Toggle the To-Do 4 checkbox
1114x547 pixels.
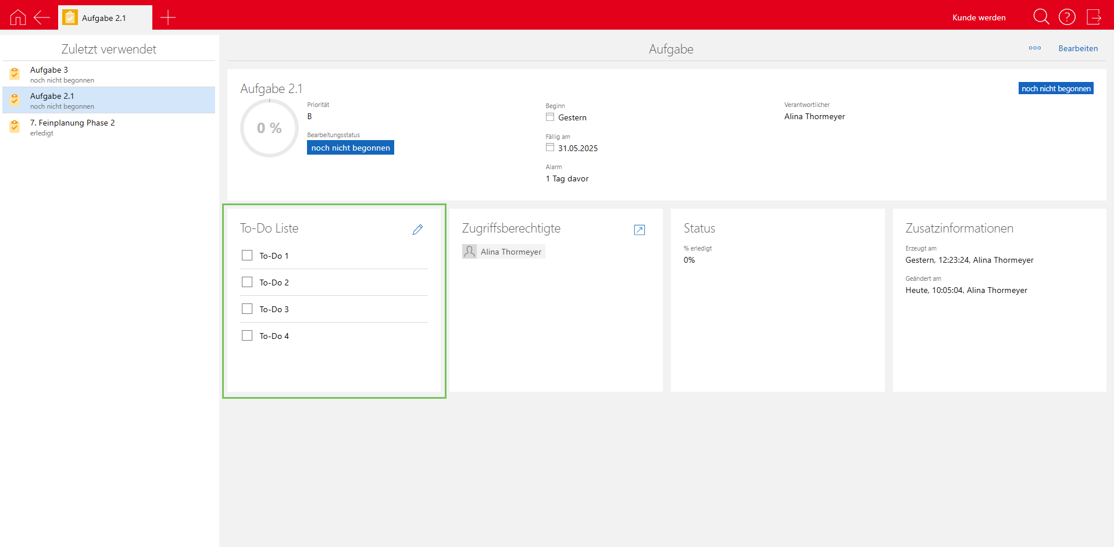tap(247, 335)
